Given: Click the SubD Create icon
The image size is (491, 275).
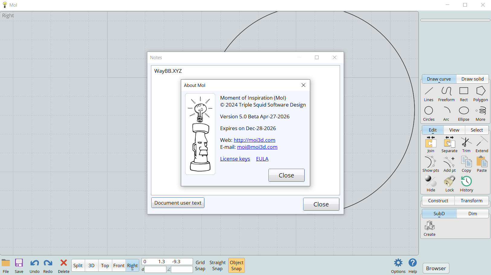Looking at the screenshot, I should (429, 229).
